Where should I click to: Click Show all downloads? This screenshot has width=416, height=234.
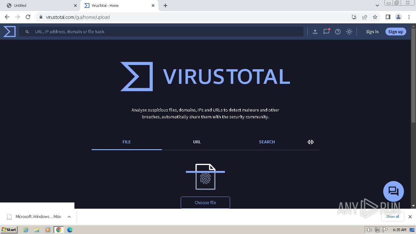tap(393, 216)
